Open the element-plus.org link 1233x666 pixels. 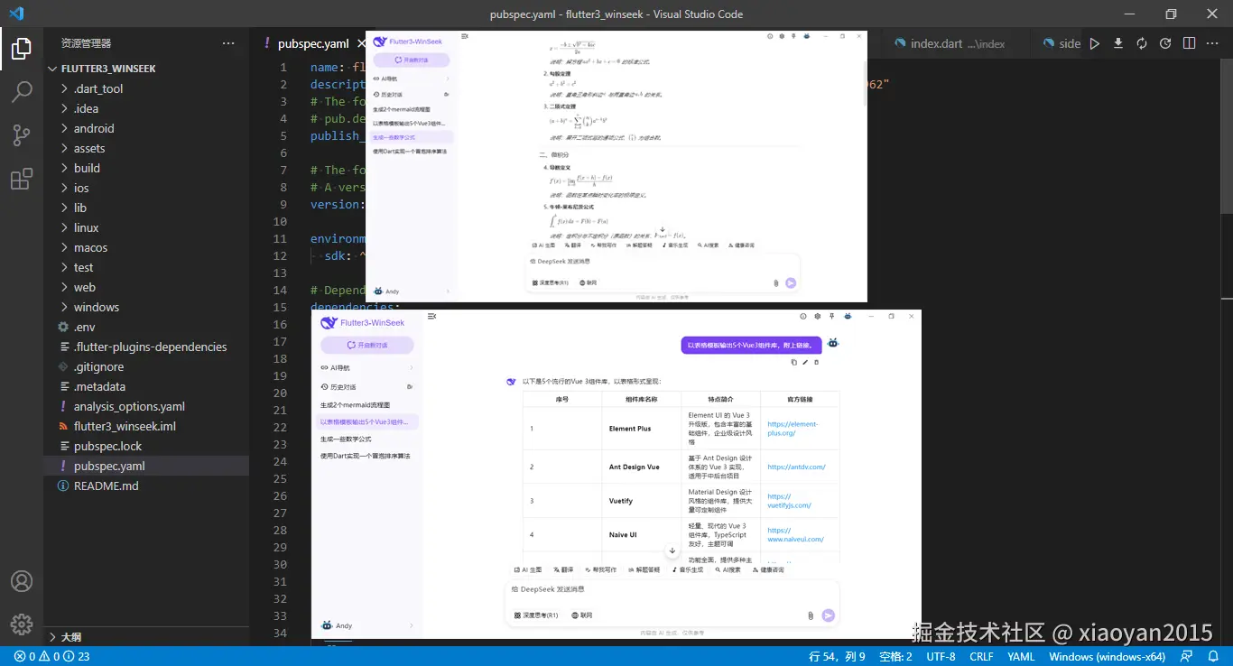click(x=793, y=428)
